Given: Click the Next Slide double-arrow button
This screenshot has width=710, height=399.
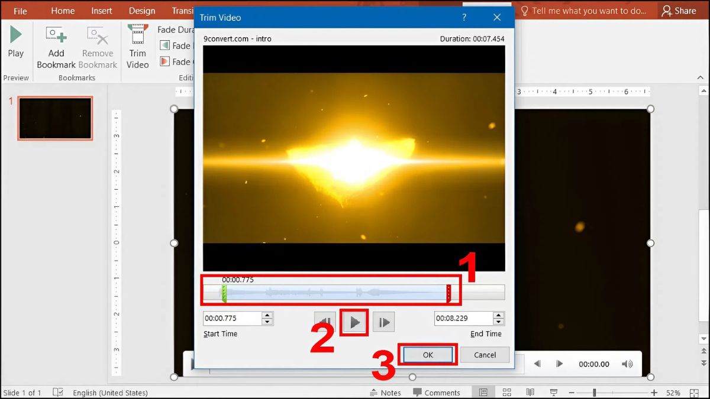Looking at the screenshot, I should (704, 362).
